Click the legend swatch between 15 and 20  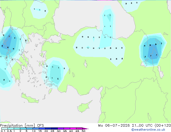coord(42,128)
